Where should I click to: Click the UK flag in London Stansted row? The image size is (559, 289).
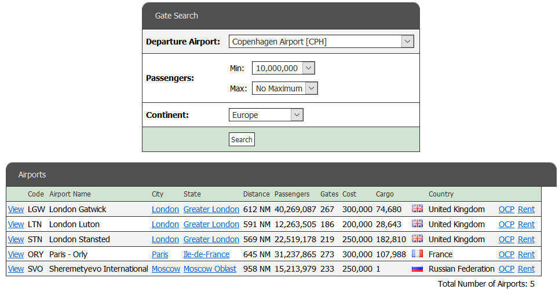tap(417, 239)
